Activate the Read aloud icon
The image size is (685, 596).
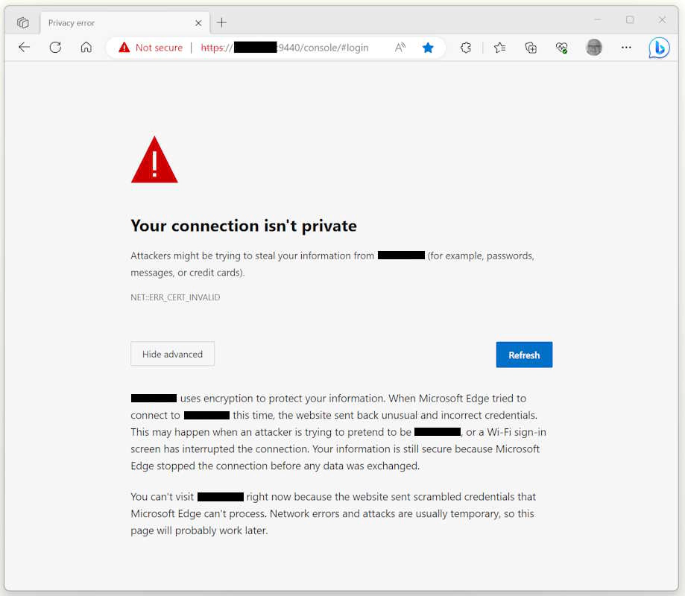click(400, 48)
